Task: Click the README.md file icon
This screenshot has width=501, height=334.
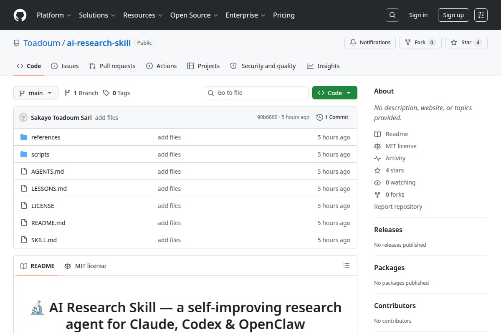Action: [24, 223]
